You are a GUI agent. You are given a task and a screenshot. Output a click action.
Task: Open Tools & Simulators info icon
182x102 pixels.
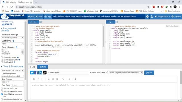pyautogui.click(x=22, y=67)
